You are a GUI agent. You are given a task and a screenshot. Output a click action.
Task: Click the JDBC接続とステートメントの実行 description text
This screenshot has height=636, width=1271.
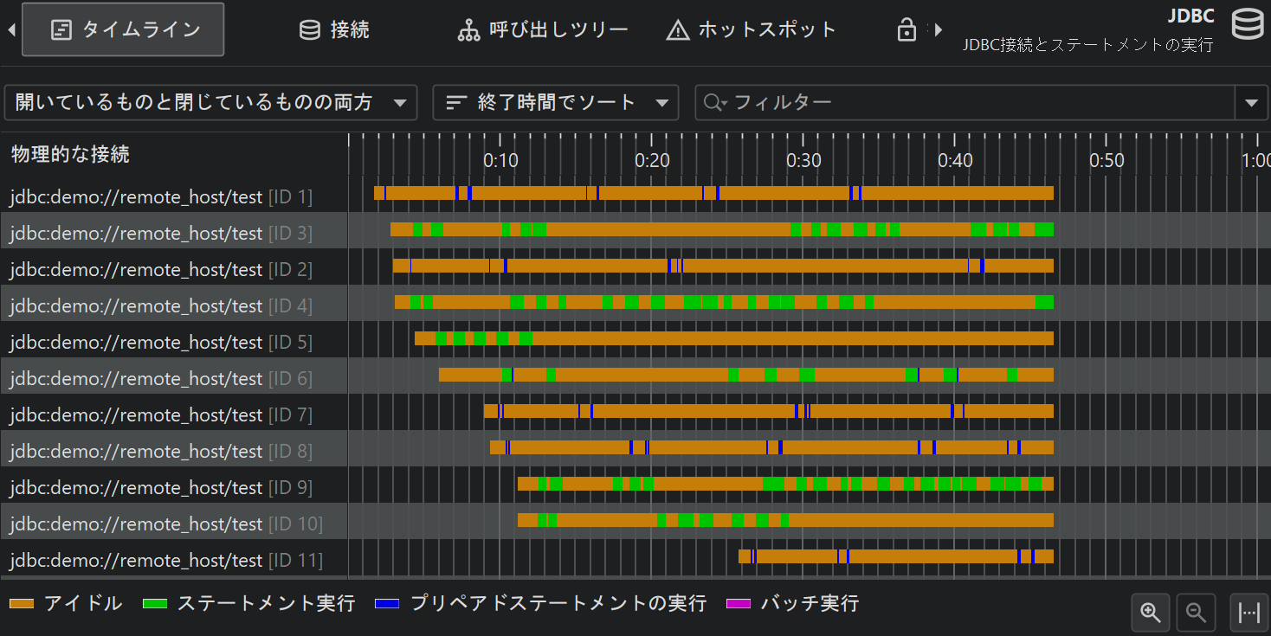1087,45
